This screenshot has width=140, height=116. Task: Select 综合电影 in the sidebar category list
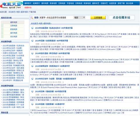(x=14, y=37)
